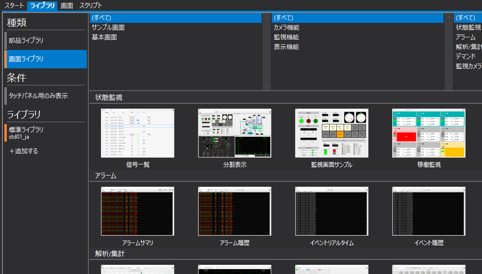This screenshot has height=274, width=482.
Task: Select 部品ライブラリ in the sidebar
Action: (45, 41)
